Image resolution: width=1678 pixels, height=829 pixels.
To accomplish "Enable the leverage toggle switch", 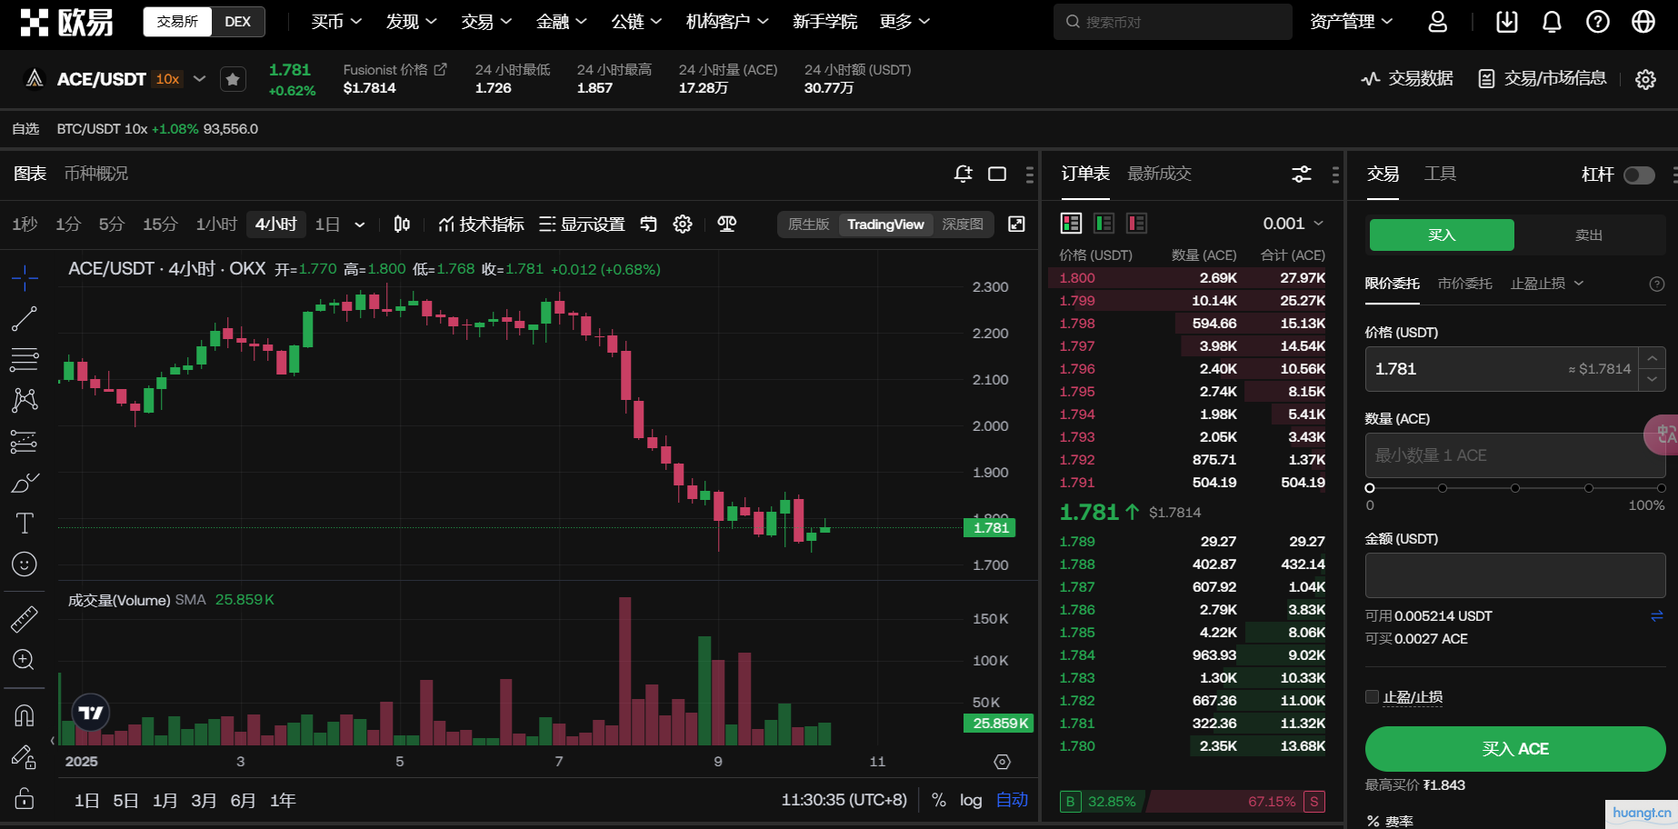I will 1639,175.
